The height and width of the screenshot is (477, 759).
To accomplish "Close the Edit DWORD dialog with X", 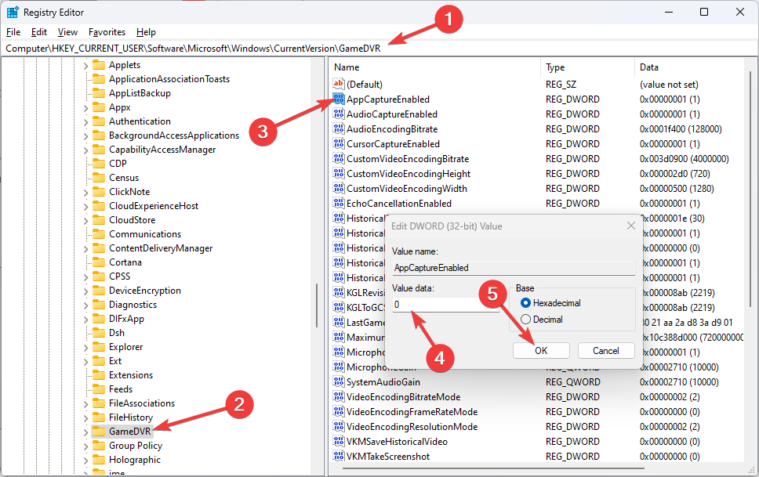I will tap(630, 226).
